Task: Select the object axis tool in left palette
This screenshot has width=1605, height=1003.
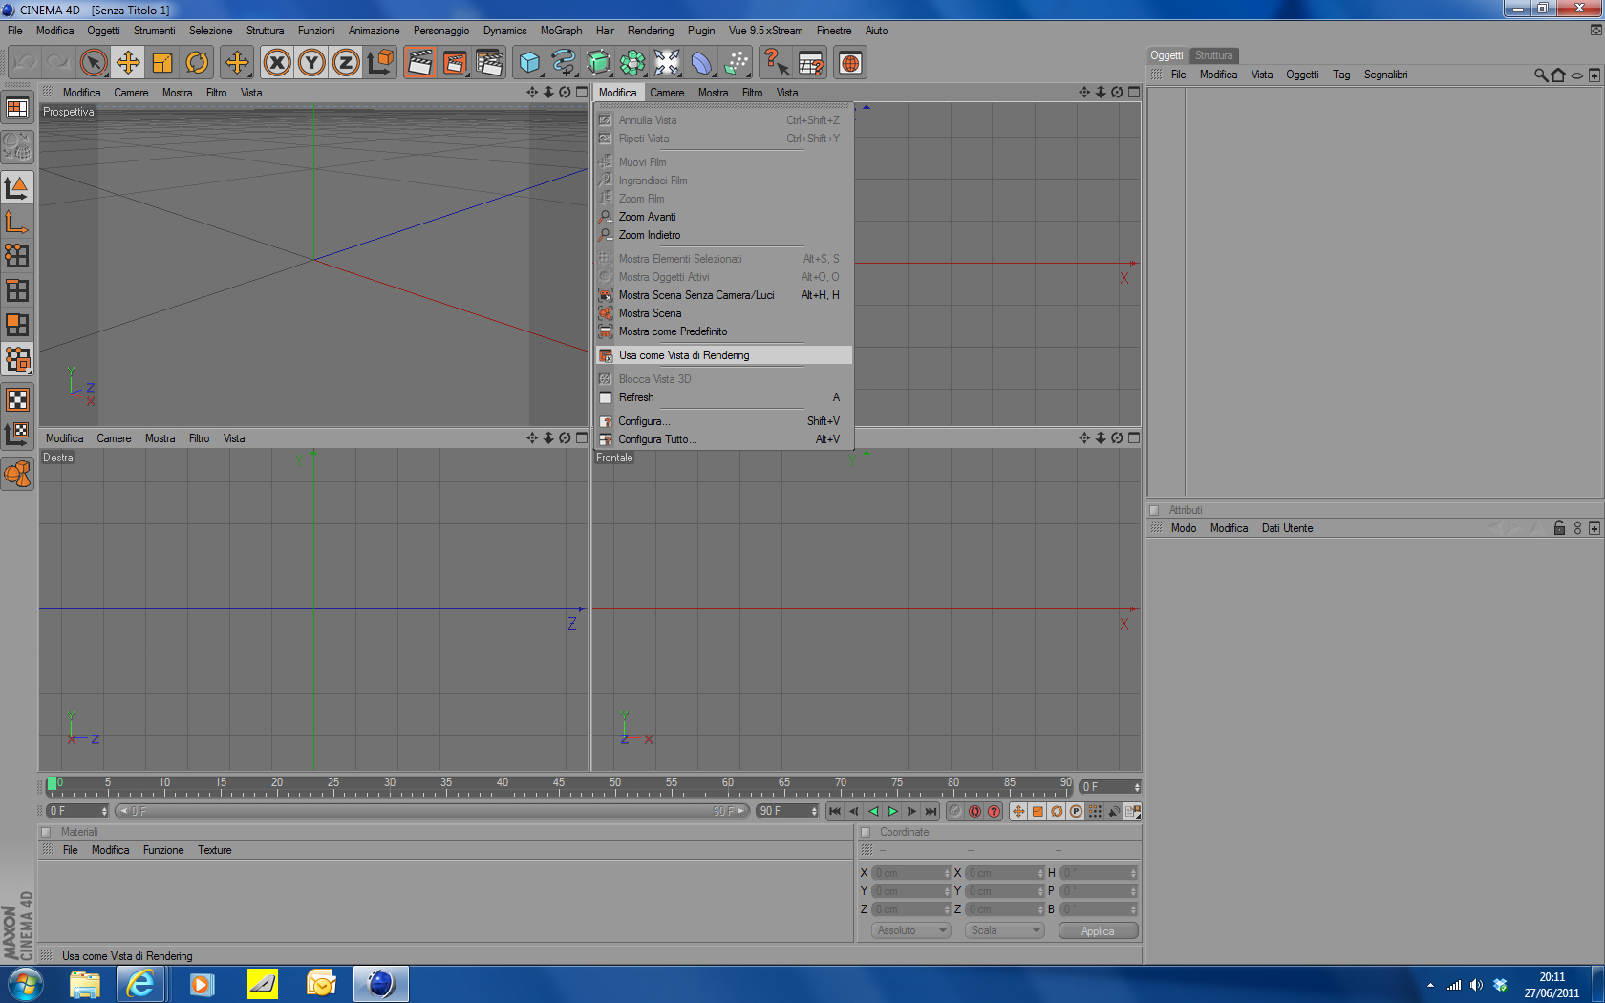Action: click(17, 222)
